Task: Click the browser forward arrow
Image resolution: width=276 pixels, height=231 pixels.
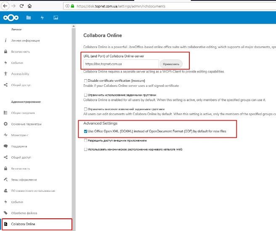Action: coord(13,6)
